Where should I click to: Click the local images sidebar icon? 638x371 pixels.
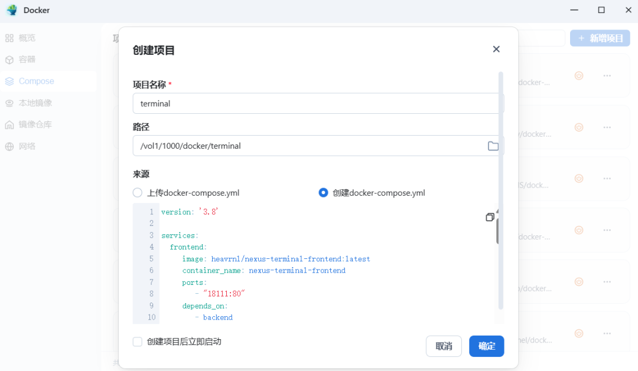click(x=9, y=103)
